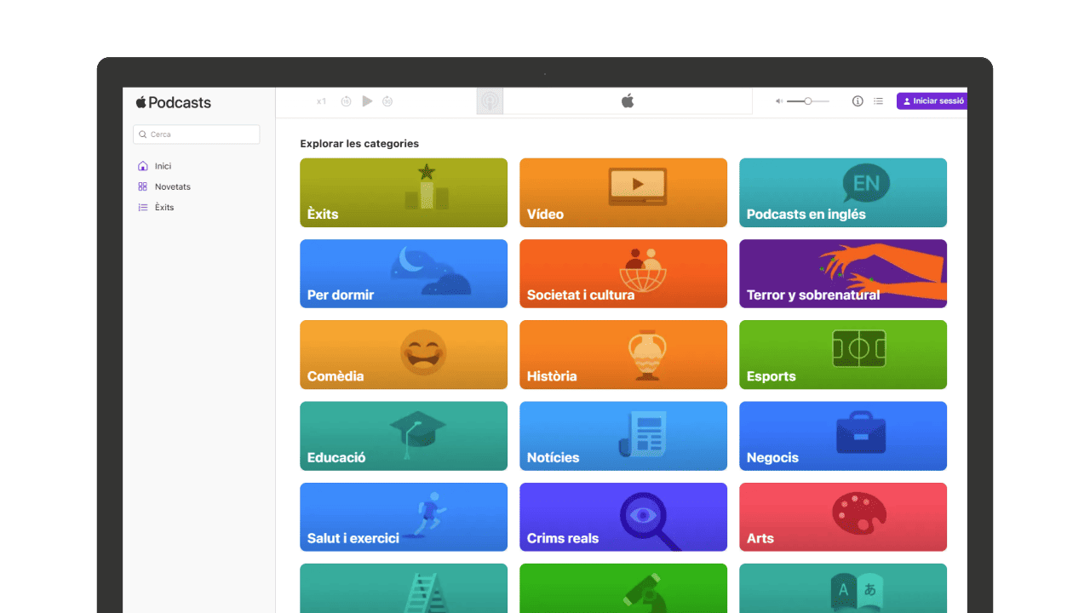The image size is (1090, 613).
Task: Open the Podcasts en inglés category
Action: coord(842,192)
